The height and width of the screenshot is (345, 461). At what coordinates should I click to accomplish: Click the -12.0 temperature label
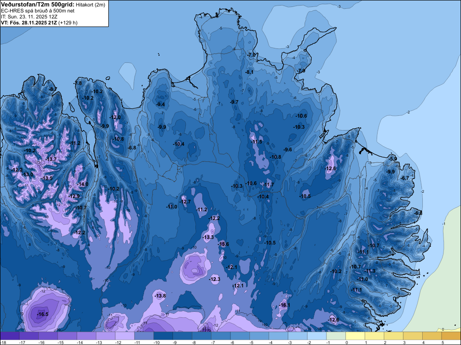point(115,117)
